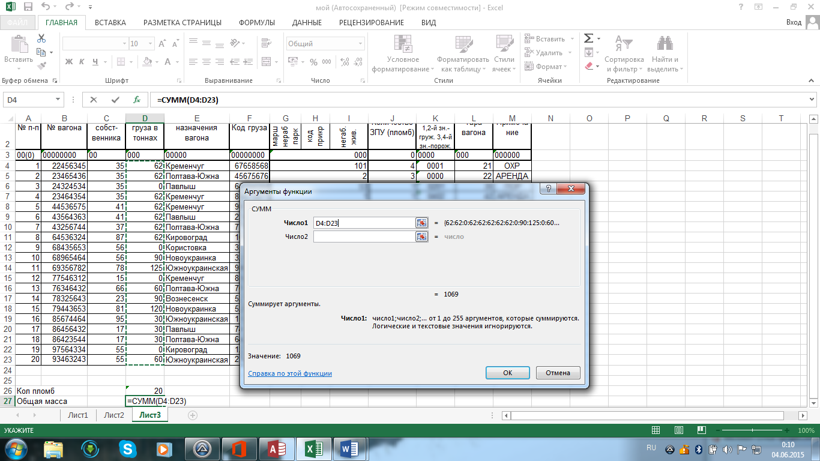The height and width of the screenshot is (461, 820).
Task: Click the Число2 range selector icon
Action: [x=421, y=237]
